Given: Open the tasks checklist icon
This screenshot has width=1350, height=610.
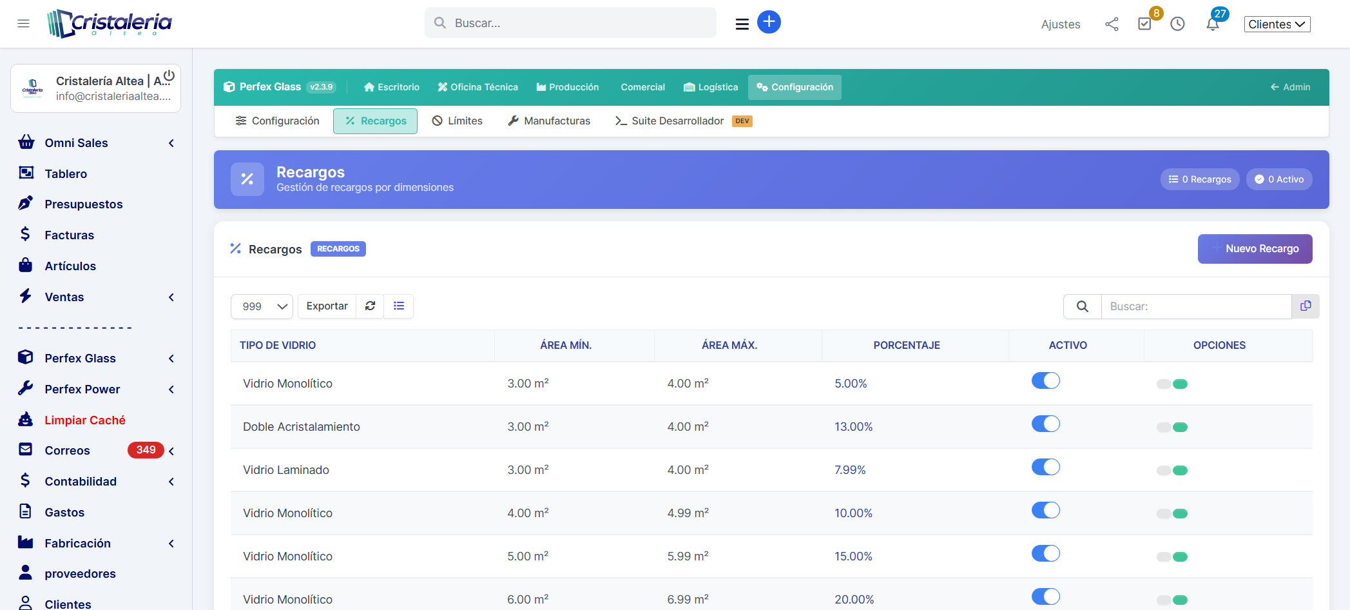Looking at the screenshot, I should point(1144,24).
